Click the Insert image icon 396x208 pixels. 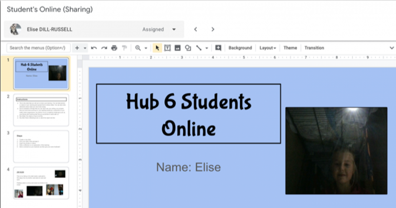click(178, 48)
